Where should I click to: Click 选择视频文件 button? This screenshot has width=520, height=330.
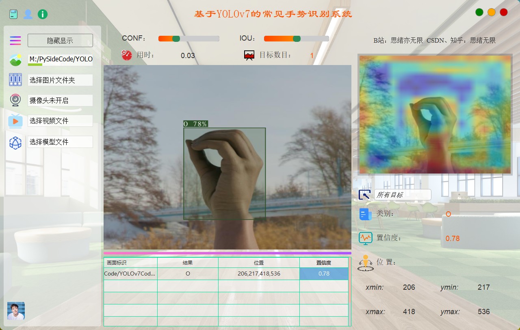(60, 121)
